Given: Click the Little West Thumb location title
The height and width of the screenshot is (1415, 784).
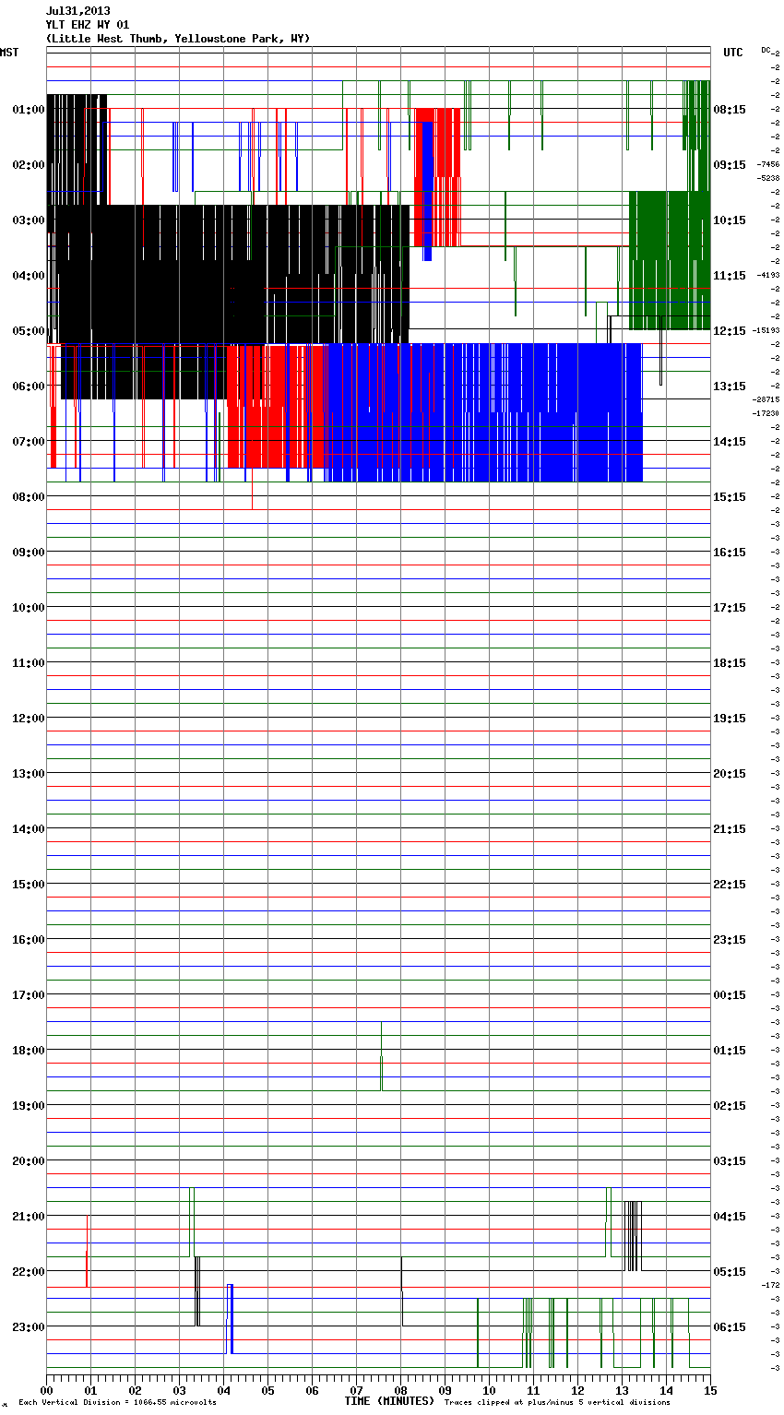Looking at the screenshot, I should [x=178, y=39].
